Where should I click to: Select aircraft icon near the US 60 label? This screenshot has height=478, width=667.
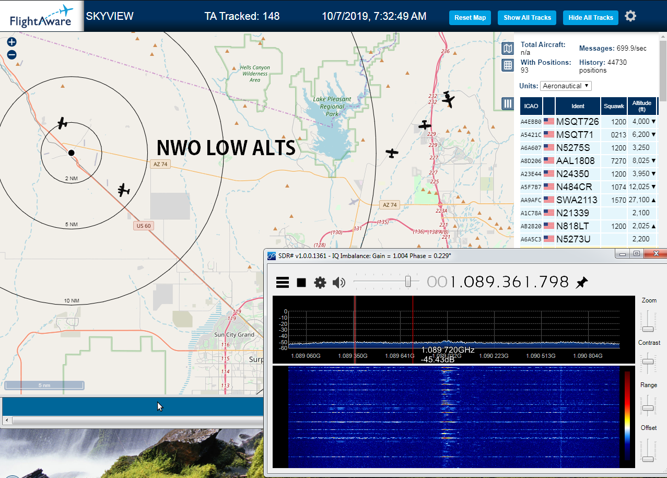pos(123,190)
